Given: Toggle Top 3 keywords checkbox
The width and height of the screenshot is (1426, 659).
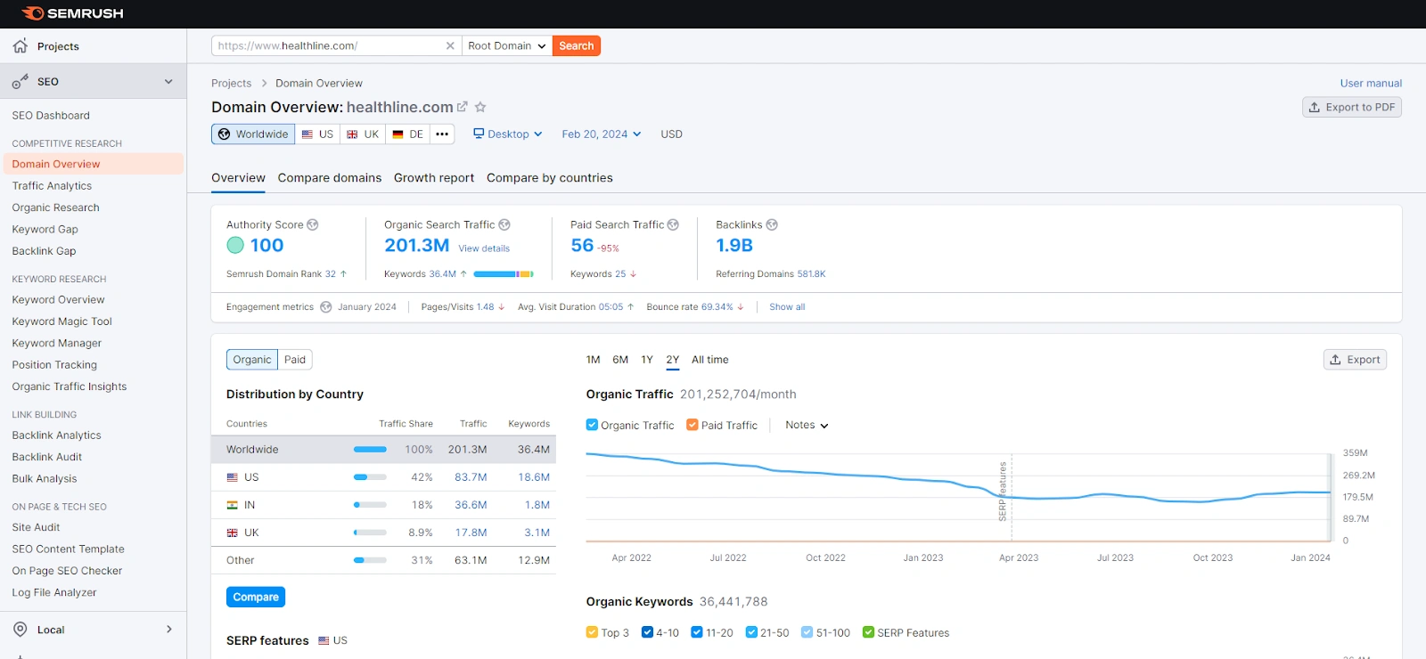Looking at the screenshot, I should click(592, 632).
